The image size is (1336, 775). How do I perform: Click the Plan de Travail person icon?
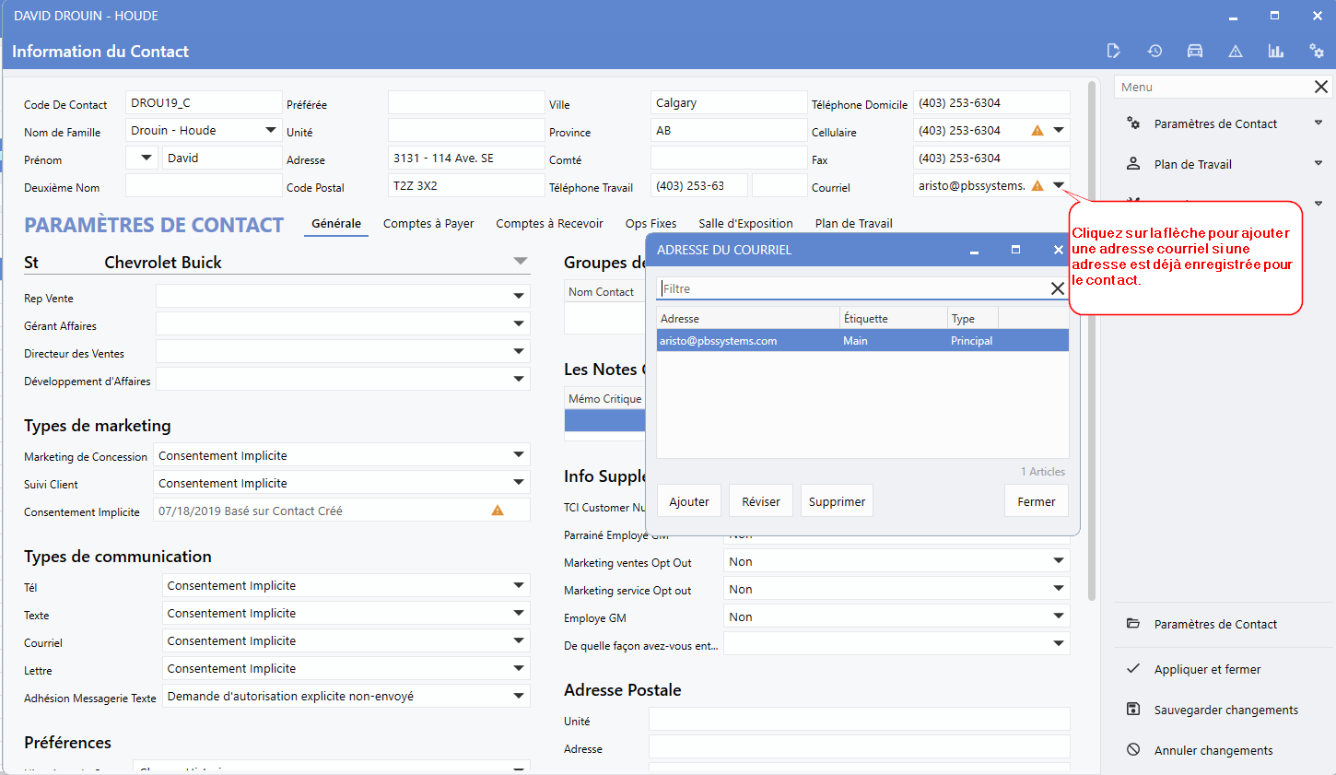[1133, 164]
